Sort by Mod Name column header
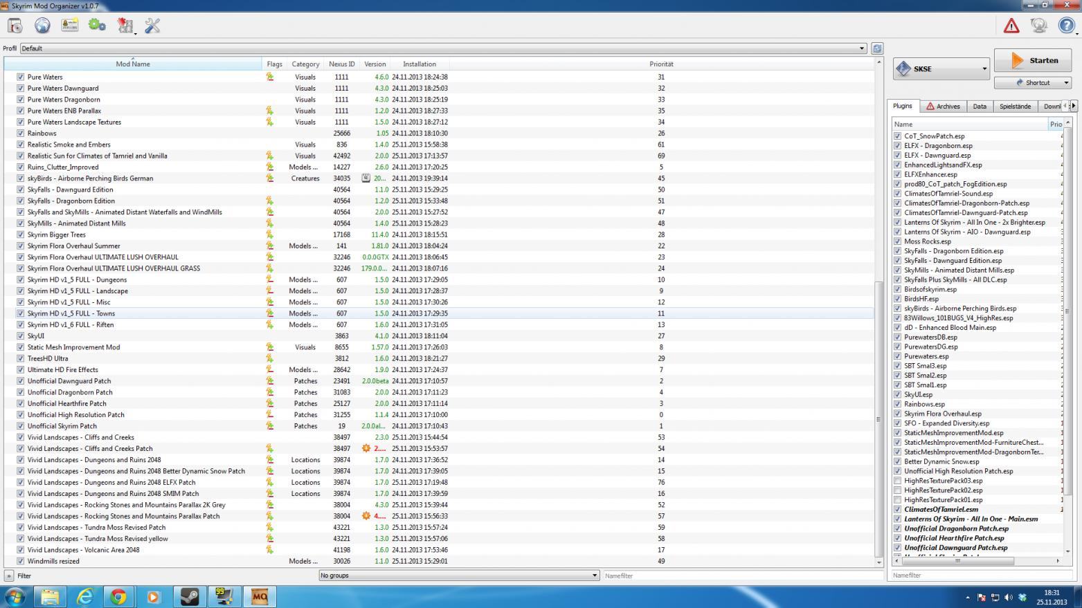The height and width of the screenshot is (608, 1082). 133,64
